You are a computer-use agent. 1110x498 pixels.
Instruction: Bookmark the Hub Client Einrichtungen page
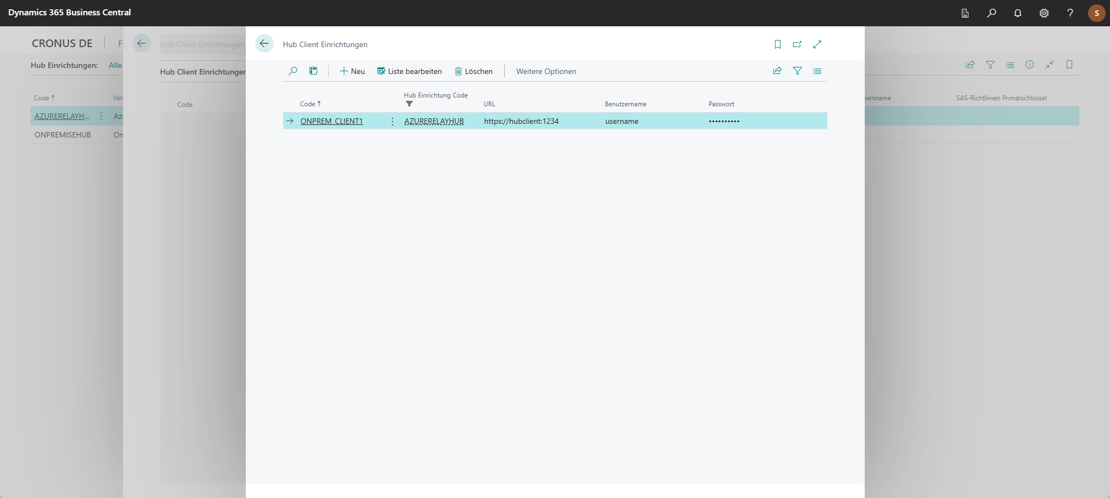[x=777, y=44]
